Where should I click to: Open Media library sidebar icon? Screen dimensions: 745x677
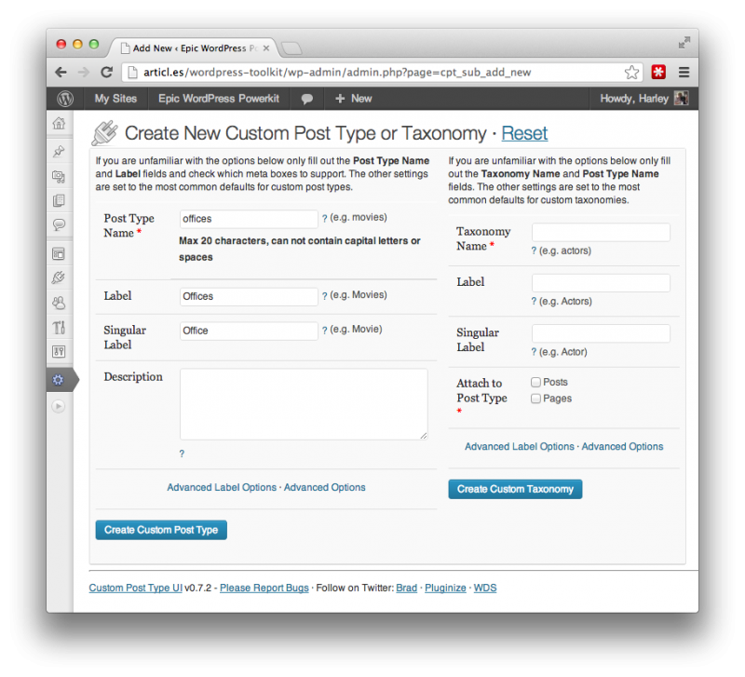(59, 177)
